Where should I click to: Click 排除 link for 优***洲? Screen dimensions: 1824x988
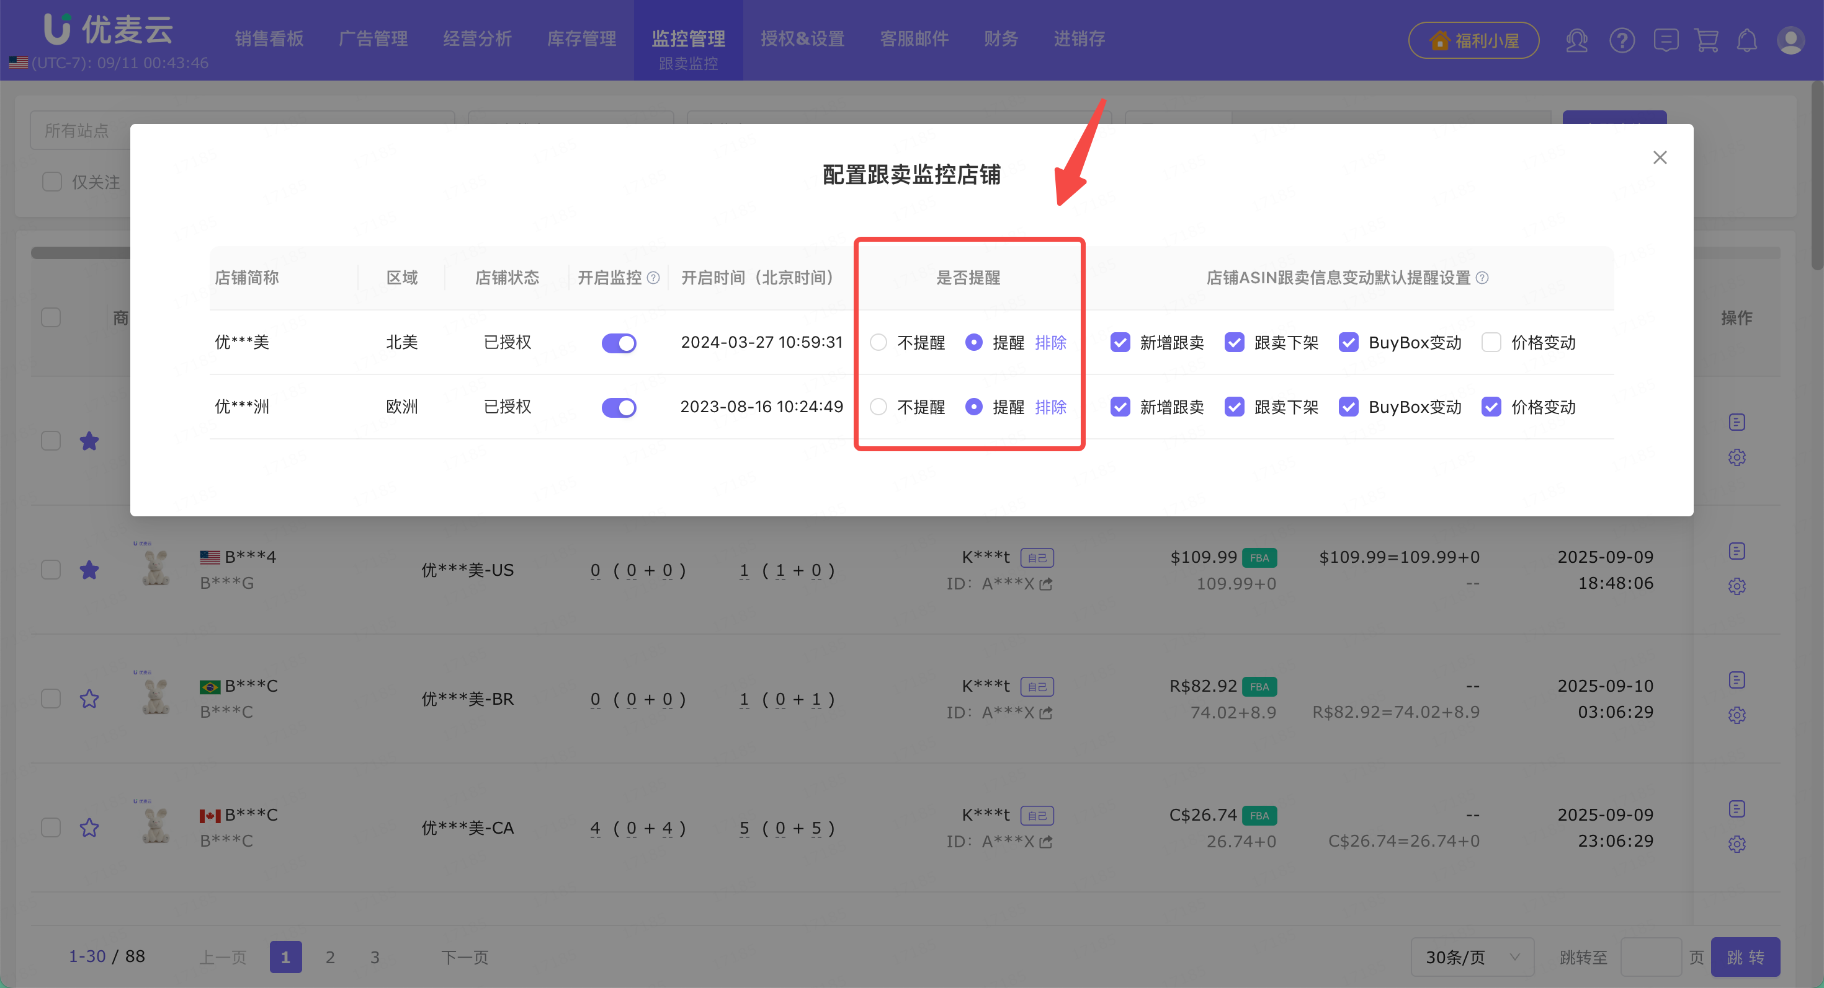pos(1051,407)
